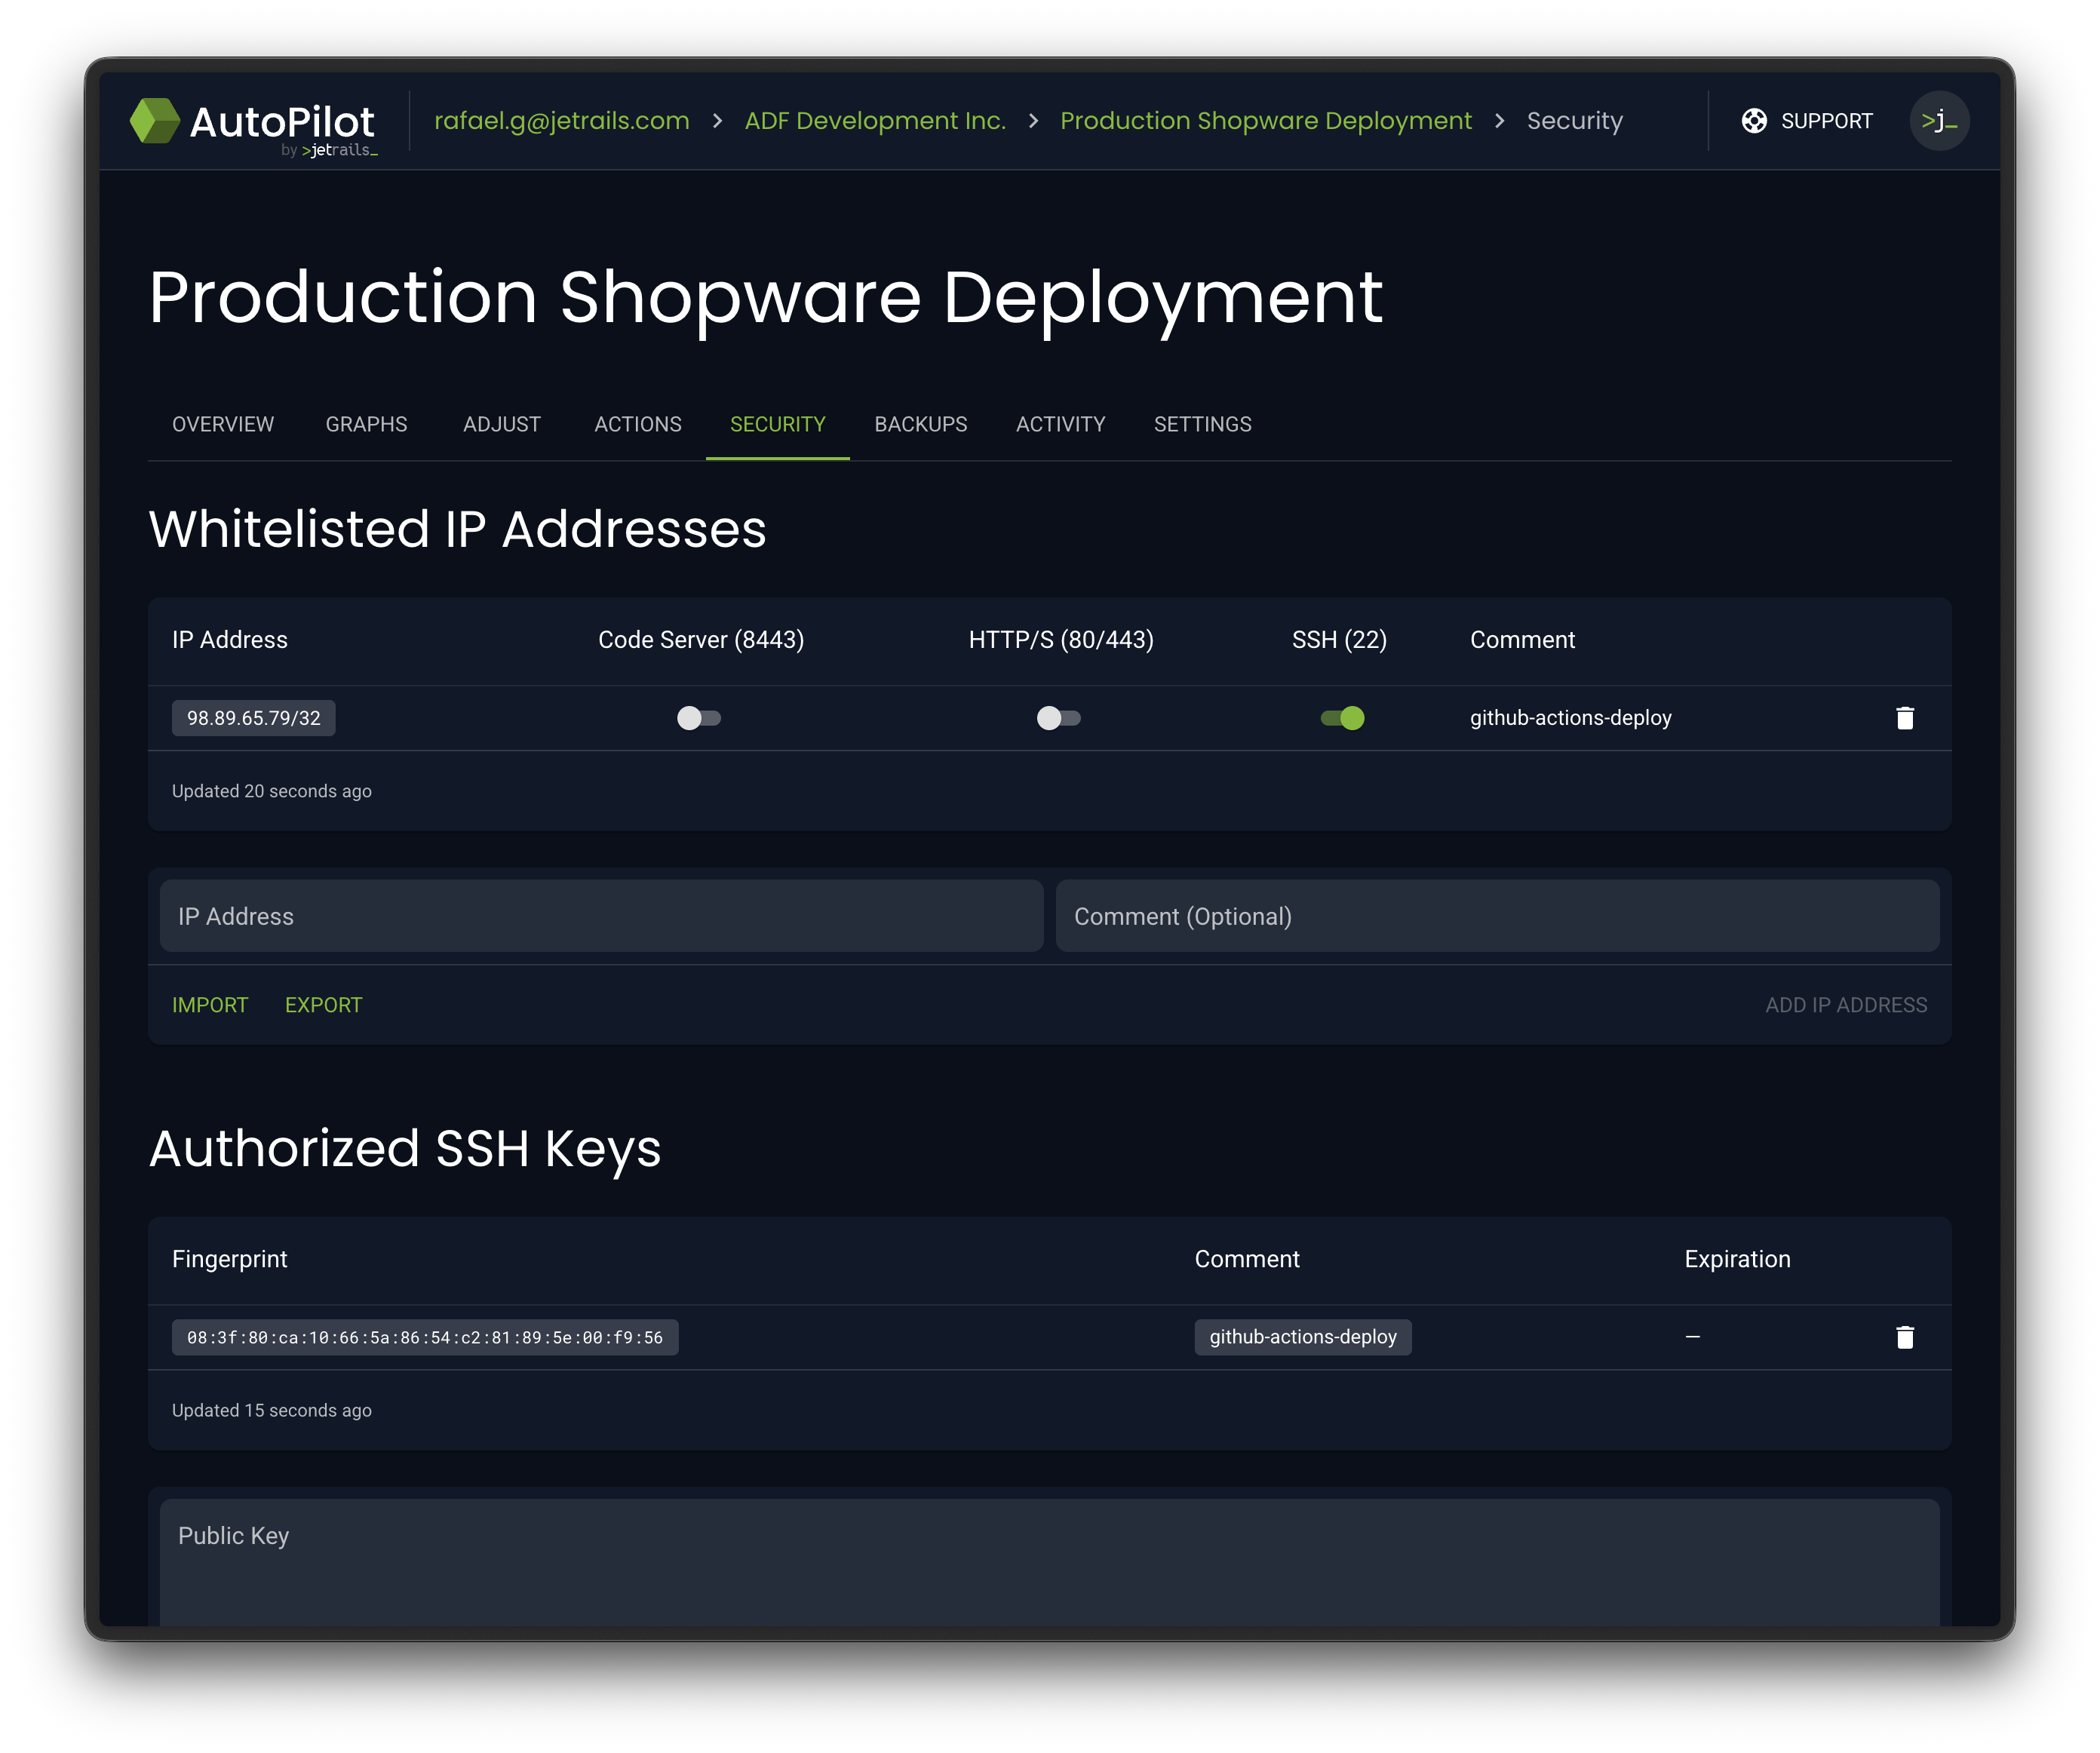Image resolution: width=2100 pixels, height=1753 pixels.
Task: Click the Comment header of the whitelist table
Action: tap(1522, 640)
